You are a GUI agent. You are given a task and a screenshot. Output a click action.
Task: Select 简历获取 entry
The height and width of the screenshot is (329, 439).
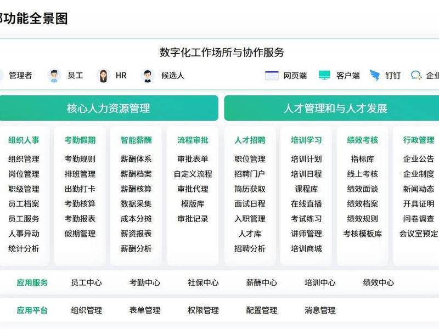[x=250, y=189]
